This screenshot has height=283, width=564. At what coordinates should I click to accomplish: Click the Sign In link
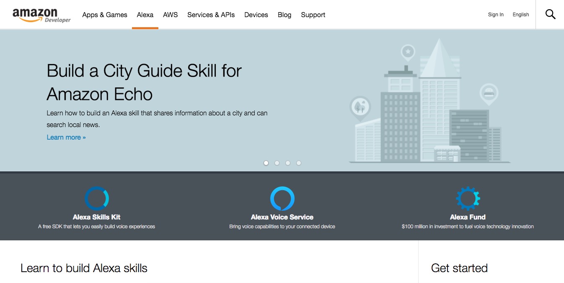click(x=496, y=15)
